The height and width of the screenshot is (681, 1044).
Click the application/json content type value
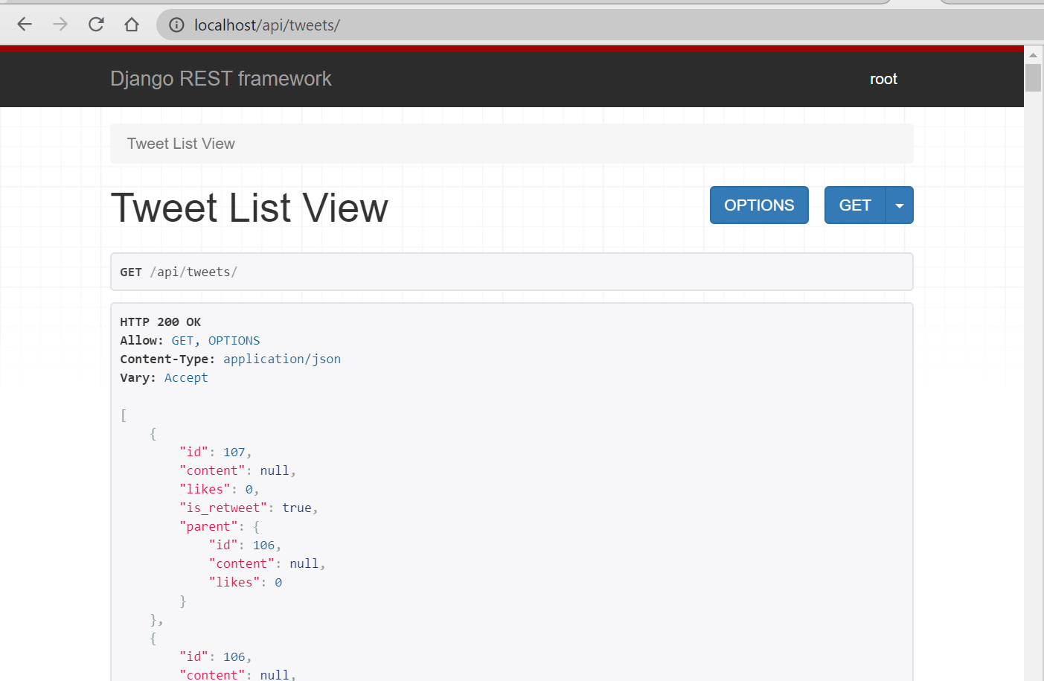282,359
